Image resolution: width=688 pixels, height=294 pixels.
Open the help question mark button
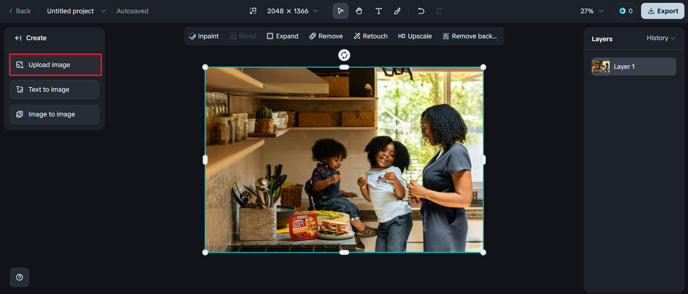19,277
